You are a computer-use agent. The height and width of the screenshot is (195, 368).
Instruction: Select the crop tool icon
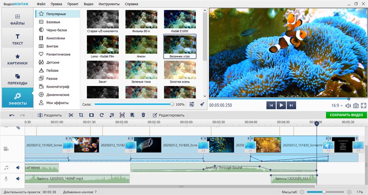coord(81,115)
